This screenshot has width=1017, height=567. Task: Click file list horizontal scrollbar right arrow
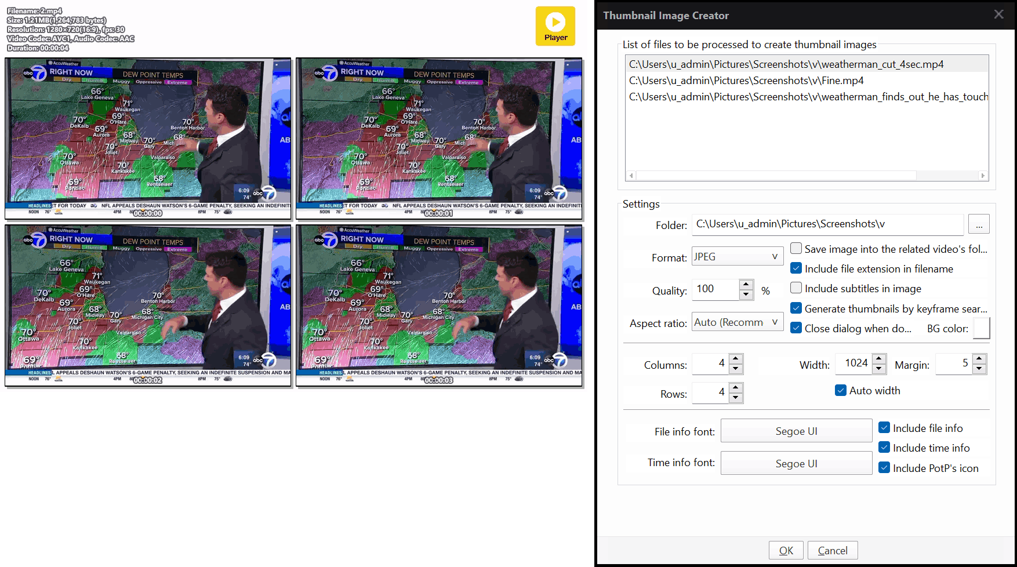pos(983,176)
